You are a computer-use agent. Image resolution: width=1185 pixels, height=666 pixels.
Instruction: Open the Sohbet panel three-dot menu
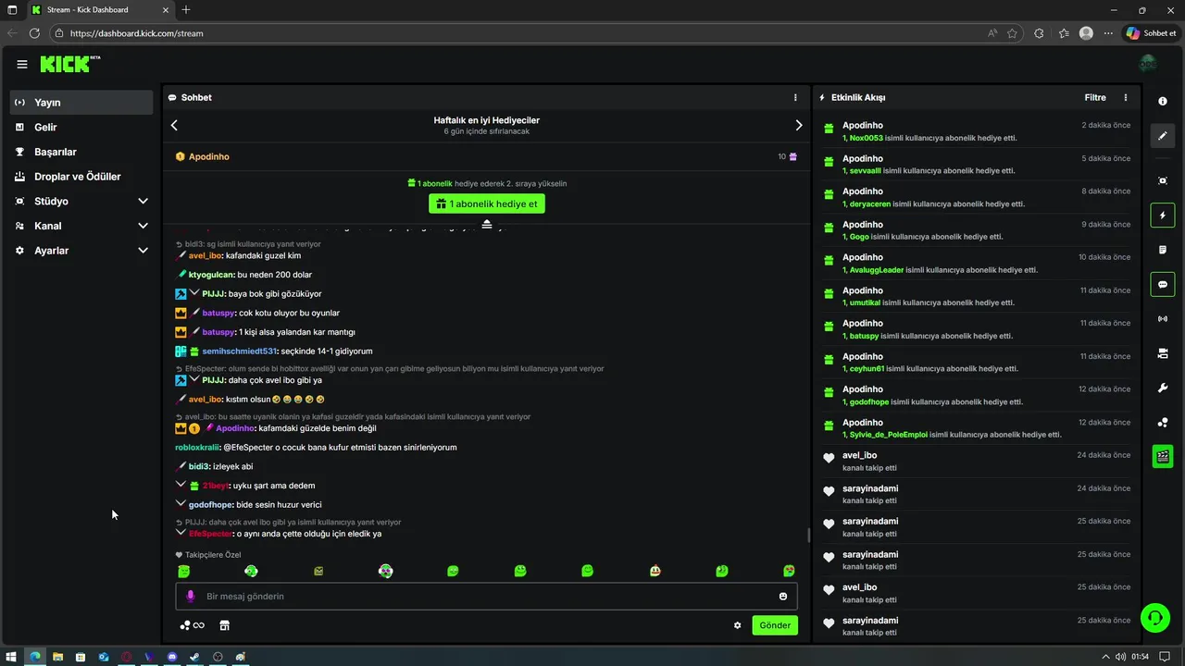coord(795,97)
